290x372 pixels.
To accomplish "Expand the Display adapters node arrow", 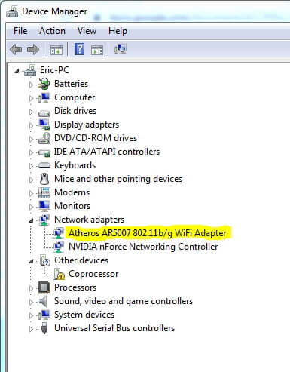I will (x=31, y=125).
